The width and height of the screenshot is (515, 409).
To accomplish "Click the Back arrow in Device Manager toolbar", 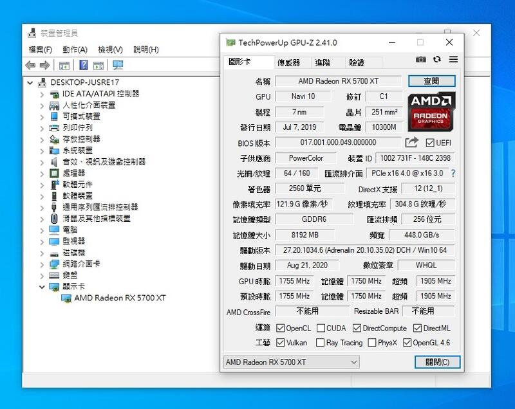I will 30,65.
